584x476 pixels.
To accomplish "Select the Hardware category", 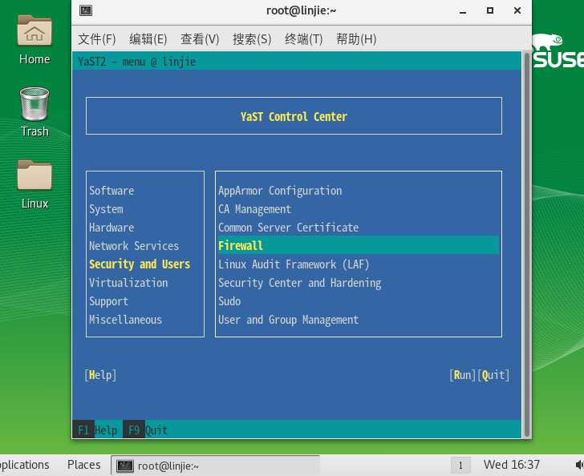I will pos(112,228).
